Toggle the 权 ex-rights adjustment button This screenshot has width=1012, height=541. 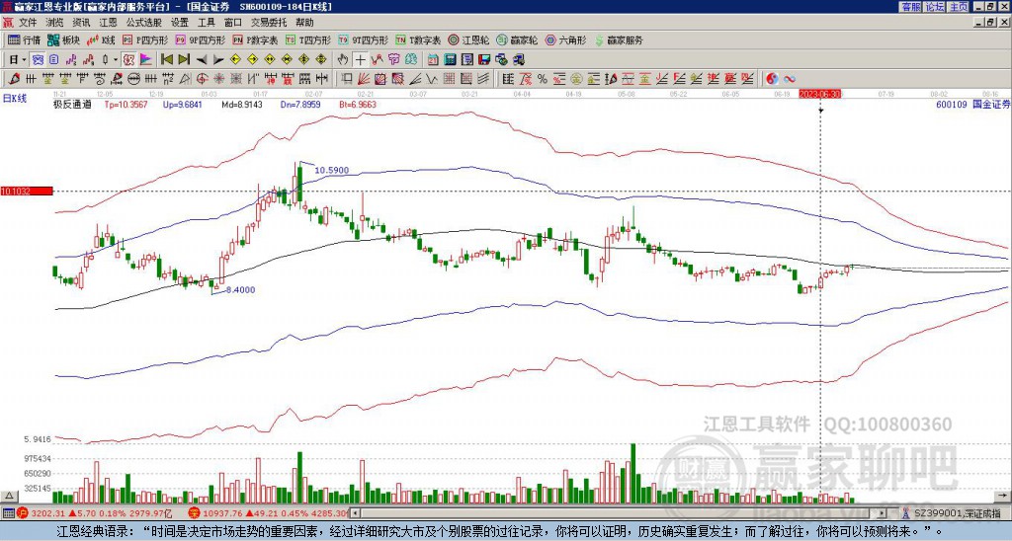pos(128,60)
